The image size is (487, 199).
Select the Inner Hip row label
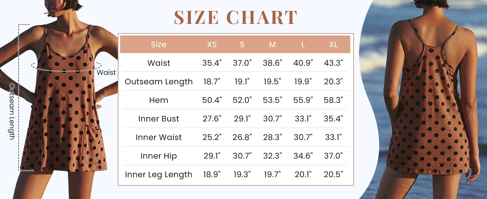[x=159, y=156]
